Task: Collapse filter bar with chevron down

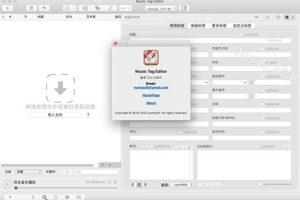Action: click(110, 165)
